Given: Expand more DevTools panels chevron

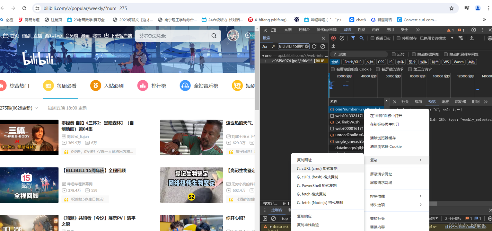Looking at the screenshot, I should (x=418, y=30).
